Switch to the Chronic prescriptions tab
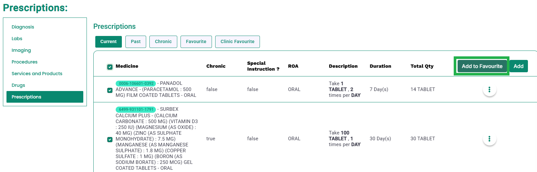The width and height of the screenshot is (537, 172). click(x=163, y=41)
